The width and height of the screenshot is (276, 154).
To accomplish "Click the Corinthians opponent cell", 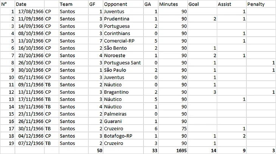I will click(123, 33).
